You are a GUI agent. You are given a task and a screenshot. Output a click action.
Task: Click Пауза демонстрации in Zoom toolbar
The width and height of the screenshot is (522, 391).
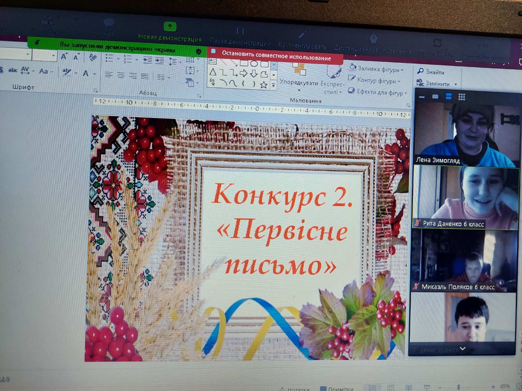(x=240, y=36)
